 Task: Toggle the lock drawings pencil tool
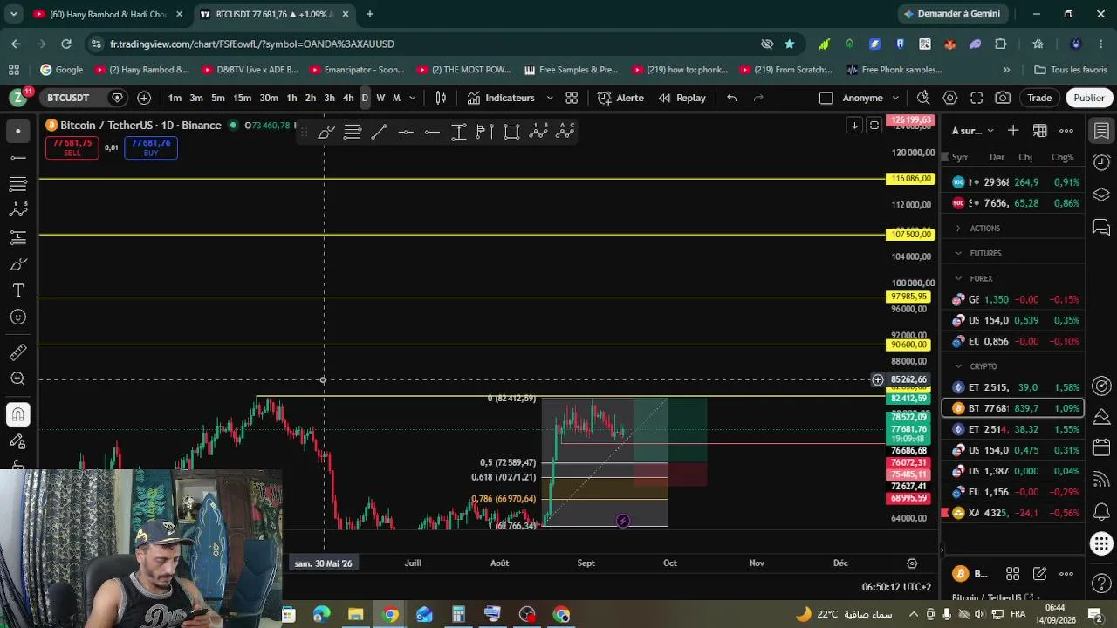coord(17,441)
